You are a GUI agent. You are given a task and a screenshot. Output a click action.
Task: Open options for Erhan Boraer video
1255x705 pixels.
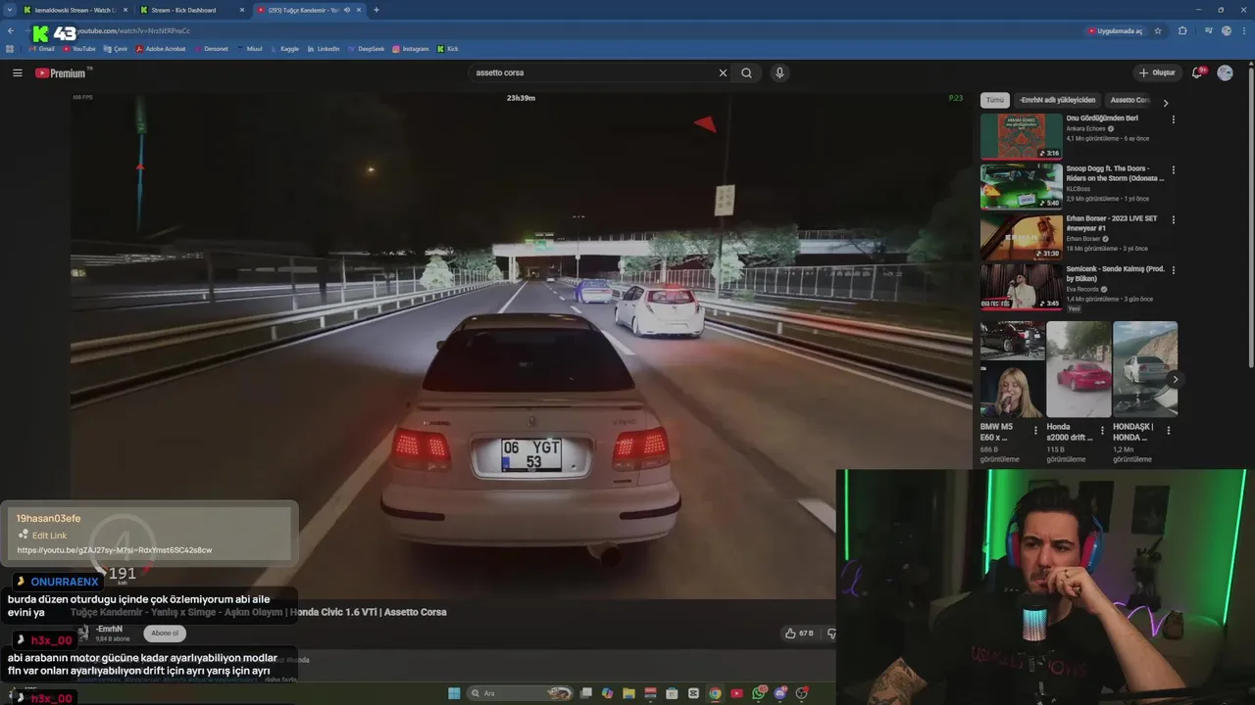[x=1174, y=219]
